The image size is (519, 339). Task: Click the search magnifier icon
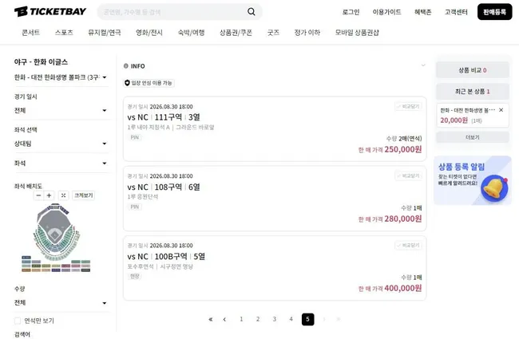(x=252, y=12)
